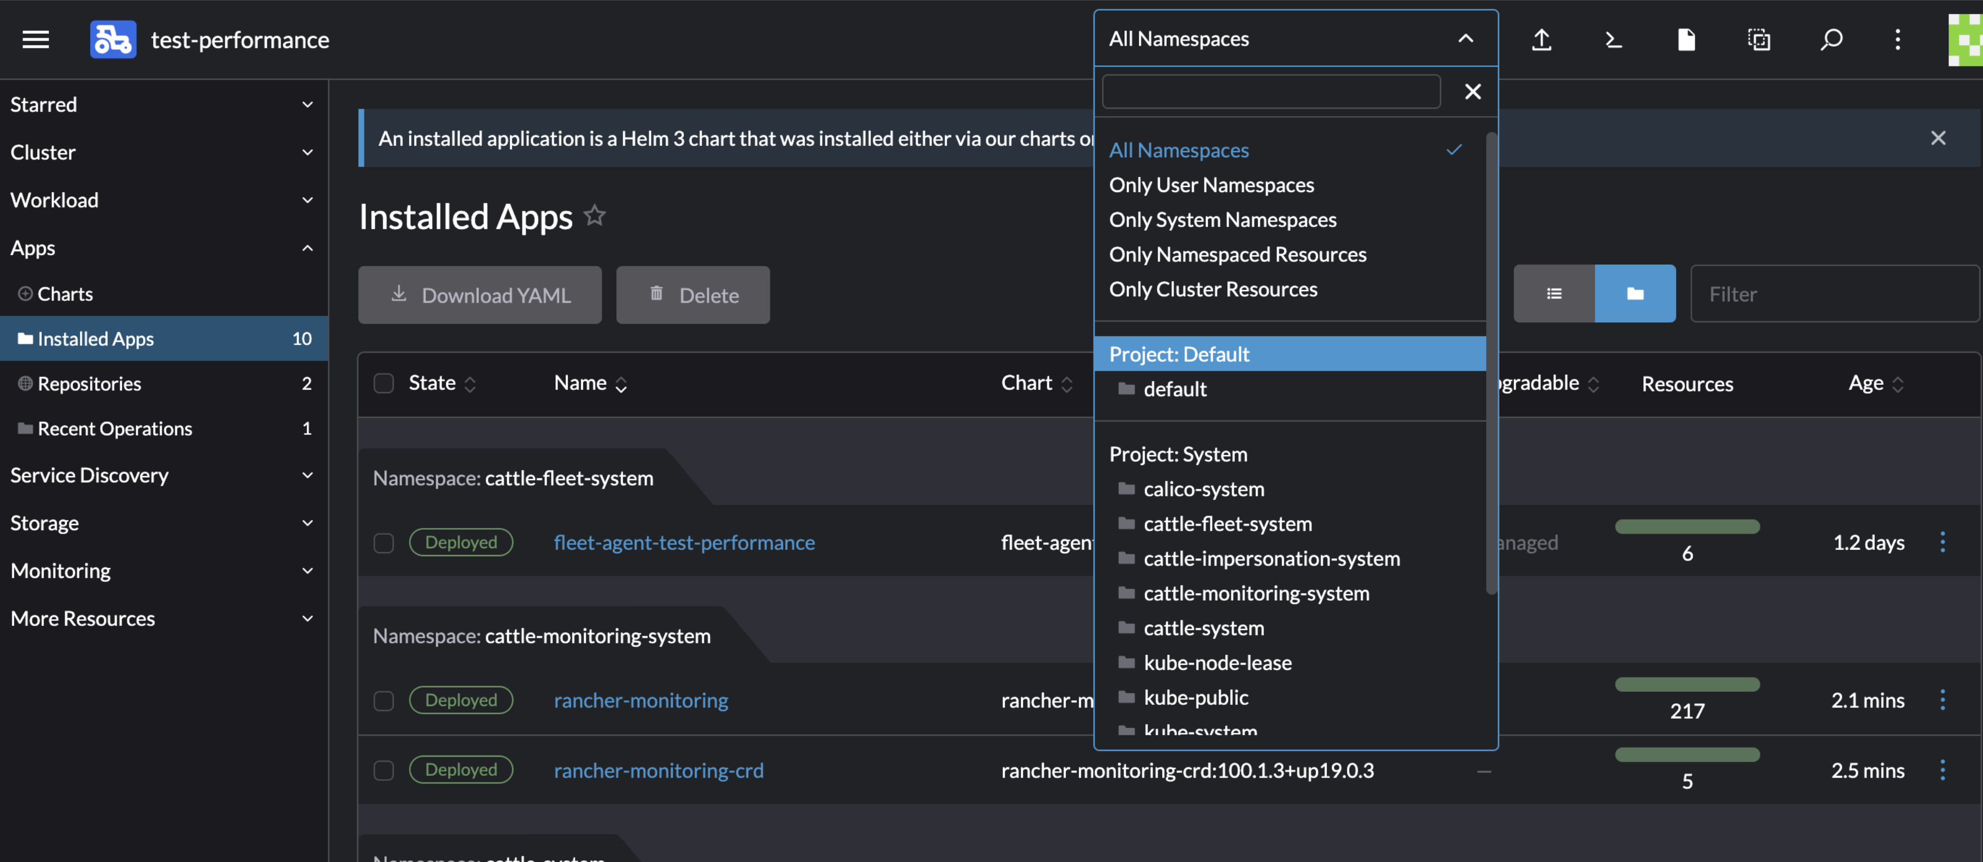Screen dimensions: 1983x862
Task: Open Repositories in the sidebar
Action: [x=163, y=383]
